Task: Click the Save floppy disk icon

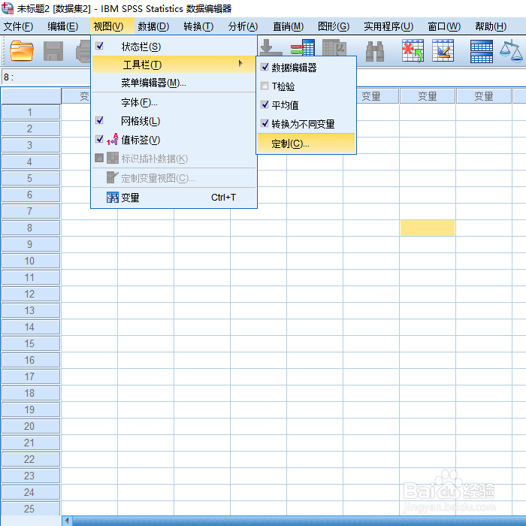Action: 53,51
